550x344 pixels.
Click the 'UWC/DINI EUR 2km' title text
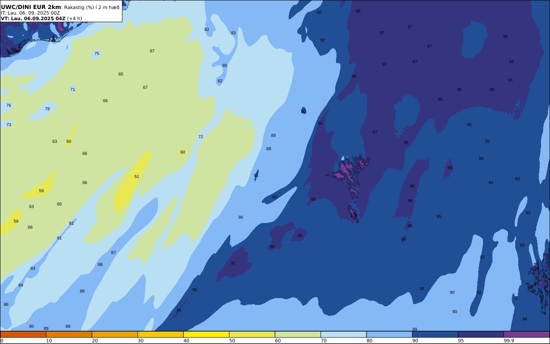pos(31,7)
